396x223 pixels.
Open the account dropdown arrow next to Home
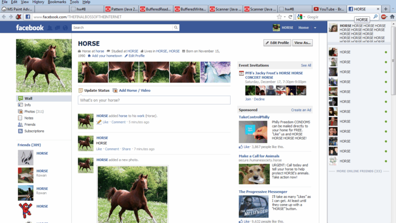[315, 28]
